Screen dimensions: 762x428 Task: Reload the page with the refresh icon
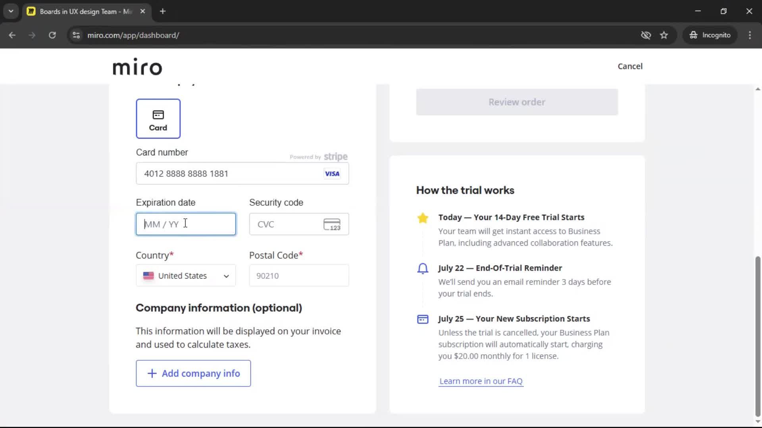point(52,35)
